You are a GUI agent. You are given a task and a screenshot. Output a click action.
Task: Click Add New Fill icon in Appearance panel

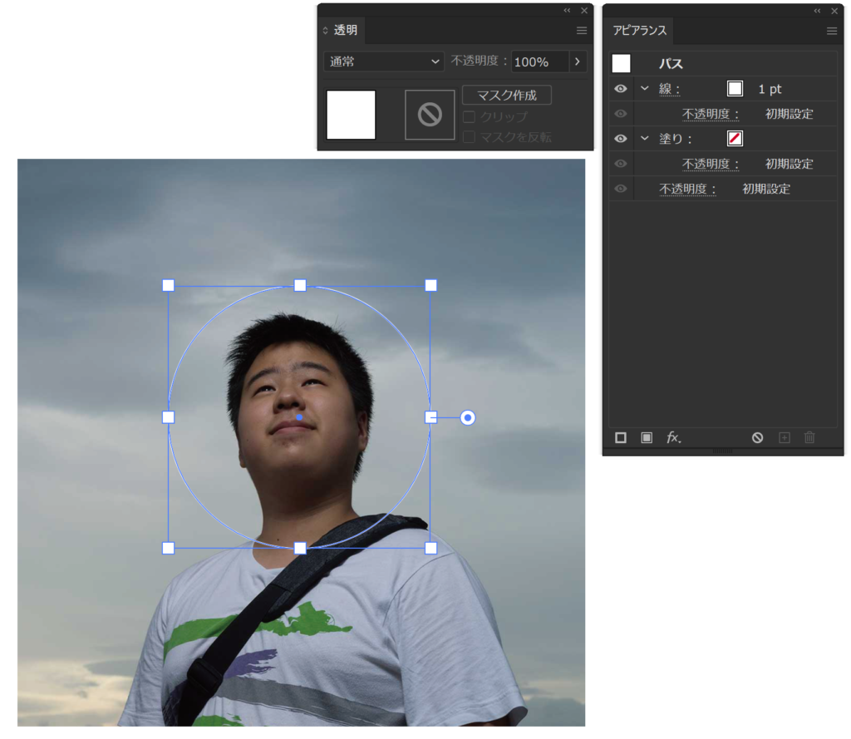[647, 437]
